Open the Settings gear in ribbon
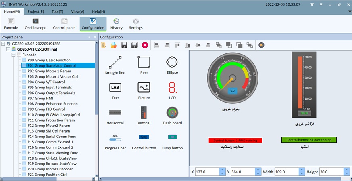Viewport: 352px width, 181px height. [135, 24]
